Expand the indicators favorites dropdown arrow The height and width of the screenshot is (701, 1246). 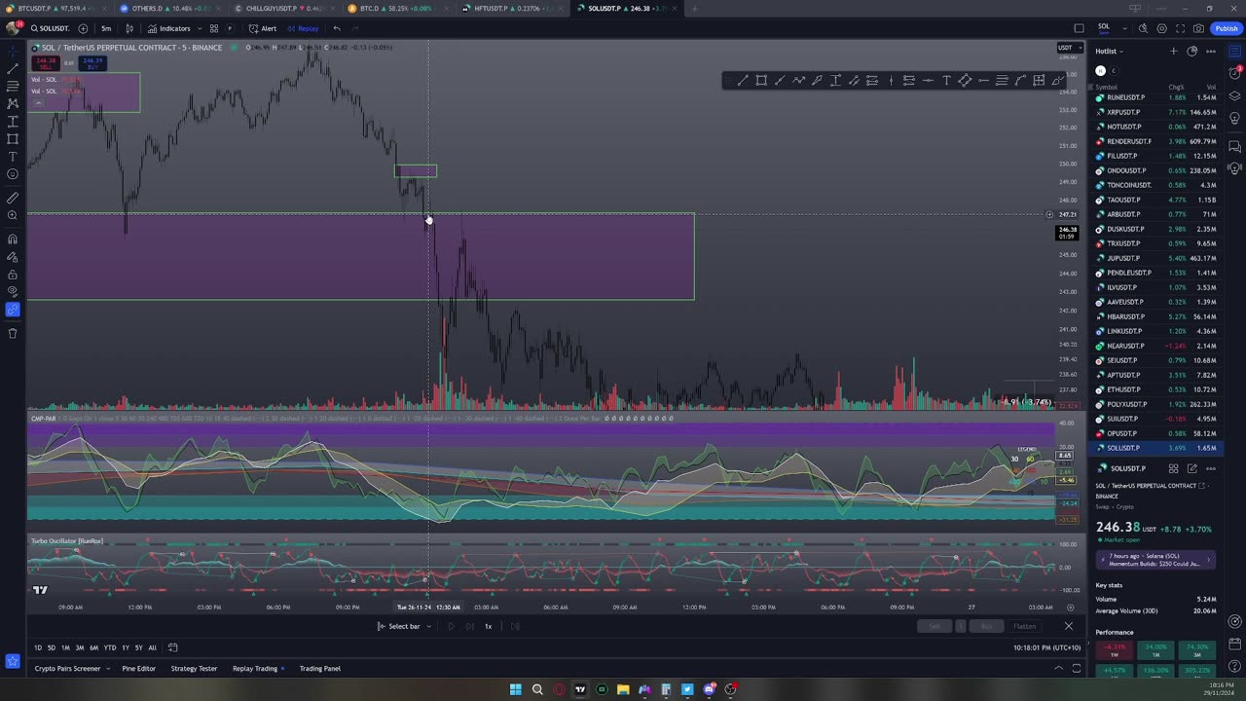click(199, 28)
